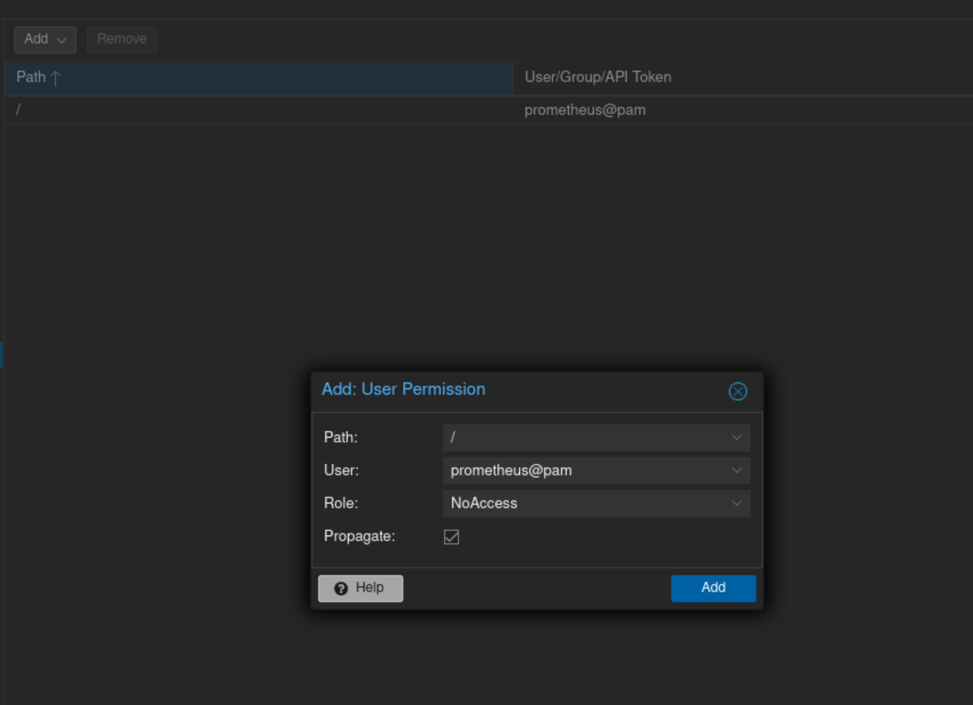
Task: Select the prometheus@pam row in the table
Action: pos(585,110)
